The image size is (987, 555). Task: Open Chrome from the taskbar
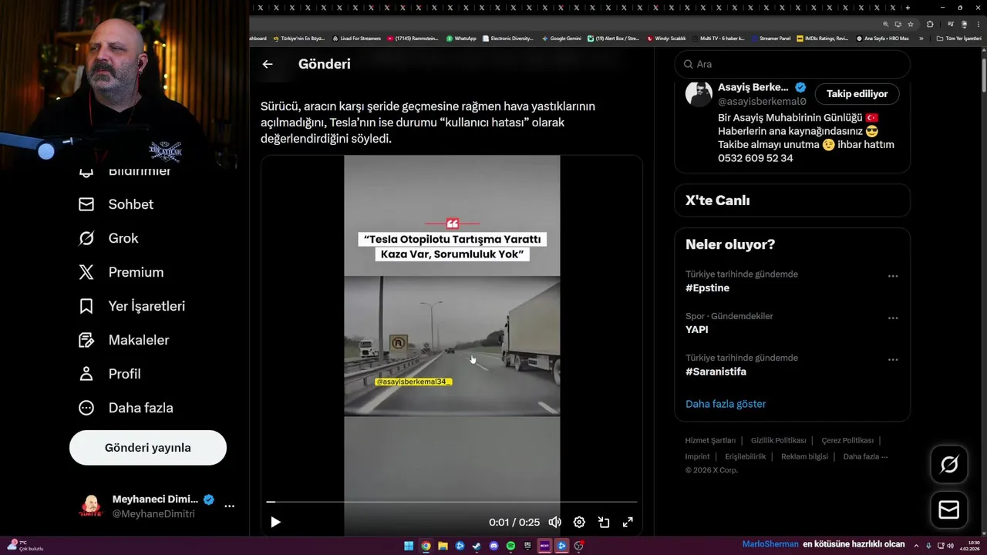coord(426,546)
